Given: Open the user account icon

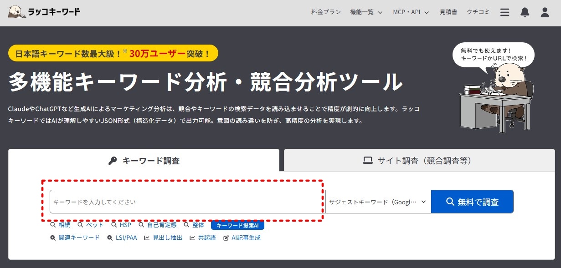Looking at the screenshot, I should 545,12.
